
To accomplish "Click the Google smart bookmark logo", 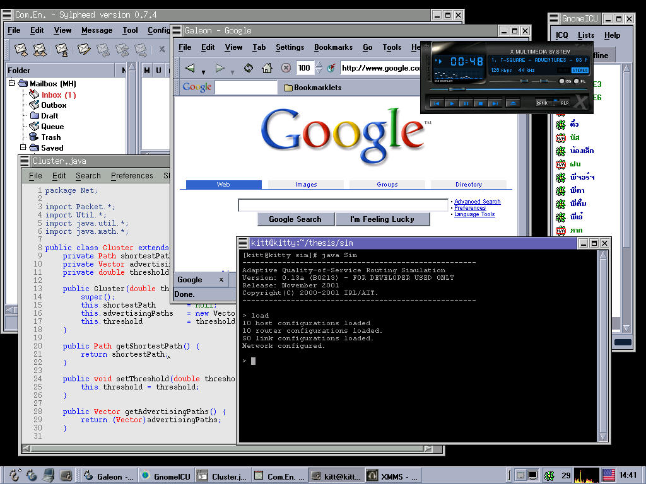I will pyautogui.click(x=197, y=87).
